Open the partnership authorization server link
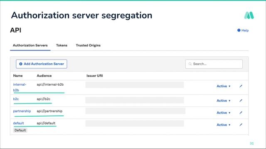The height and width of the screenshot is (149, 266). pyautogui.click(x=22, y=111)
